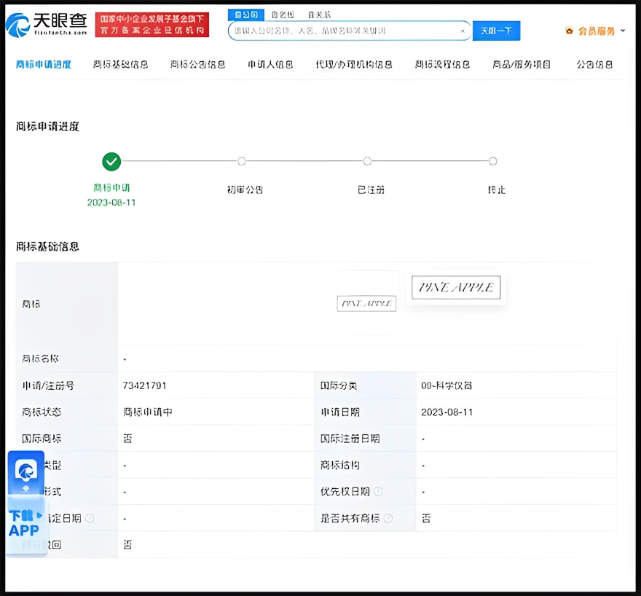Select the 查老板 search category tab
Screen dimensions: 641x596
(281, 14)
